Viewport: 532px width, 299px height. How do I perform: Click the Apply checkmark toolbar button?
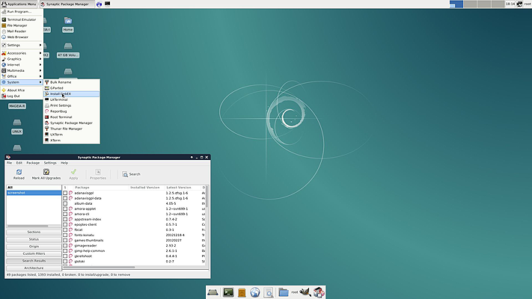point(73,174)
